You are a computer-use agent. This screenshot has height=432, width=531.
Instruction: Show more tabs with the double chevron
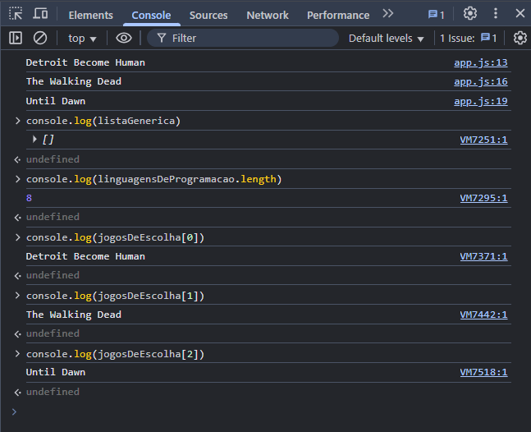coord(388,14)
